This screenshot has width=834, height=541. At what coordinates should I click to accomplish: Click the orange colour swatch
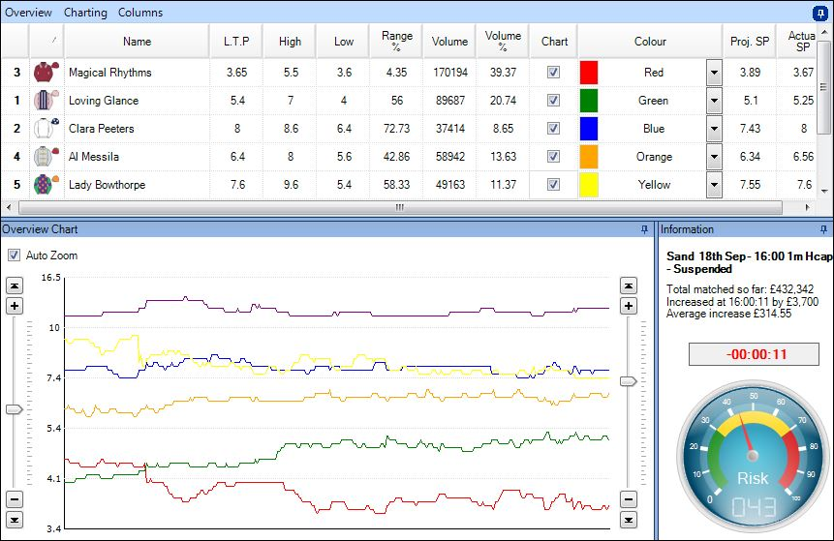click(589, 156)
